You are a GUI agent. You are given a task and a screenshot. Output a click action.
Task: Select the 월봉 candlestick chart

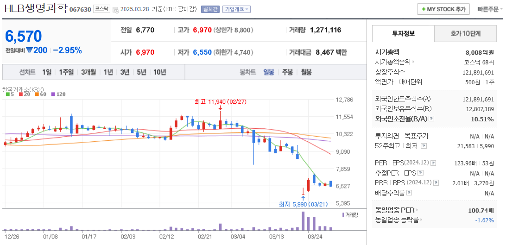coord(306,72)
